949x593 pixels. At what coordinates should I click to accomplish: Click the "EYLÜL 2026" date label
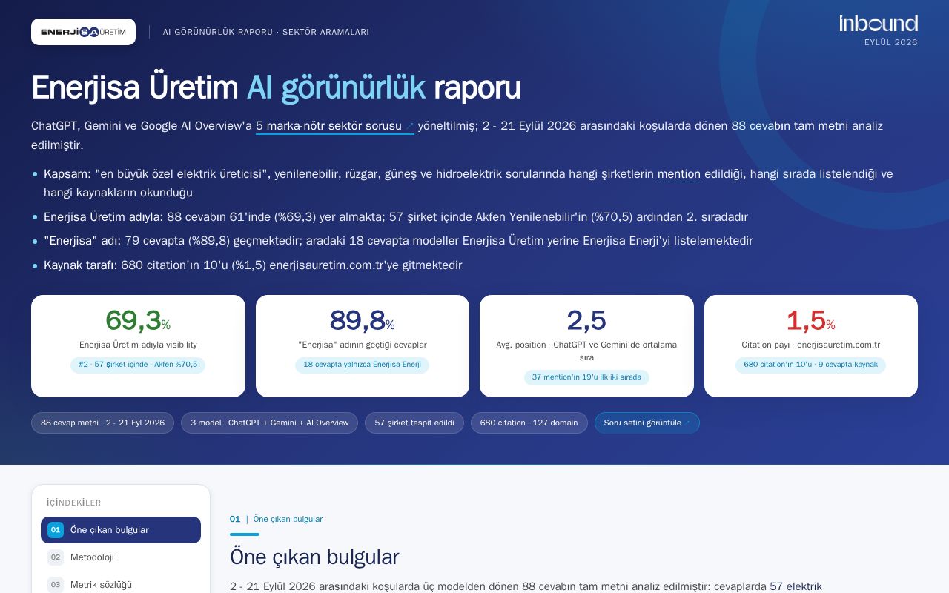(x=891, y=42)
